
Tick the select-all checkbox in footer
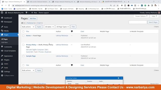click(x=23, y=65)
